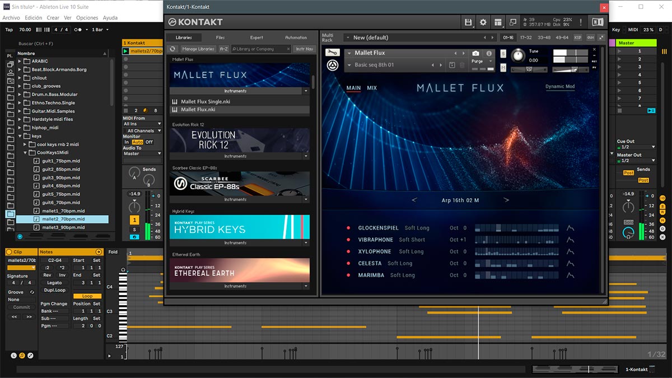The width and height of the screenshot is (672, 378).
Task: Click Kontakt library search field clear X
Action: (x=288, y=49)
